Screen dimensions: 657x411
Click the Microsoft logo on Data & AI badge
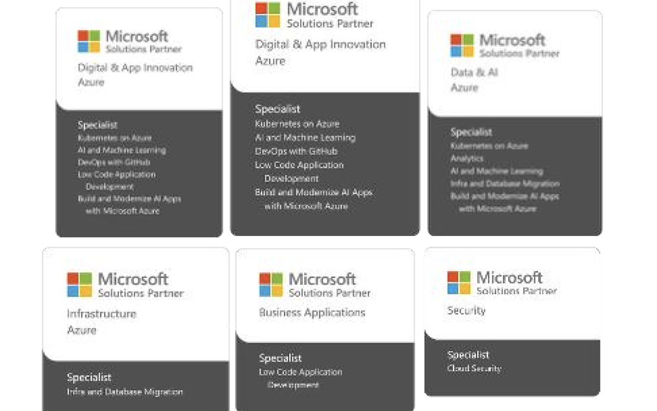462,45
